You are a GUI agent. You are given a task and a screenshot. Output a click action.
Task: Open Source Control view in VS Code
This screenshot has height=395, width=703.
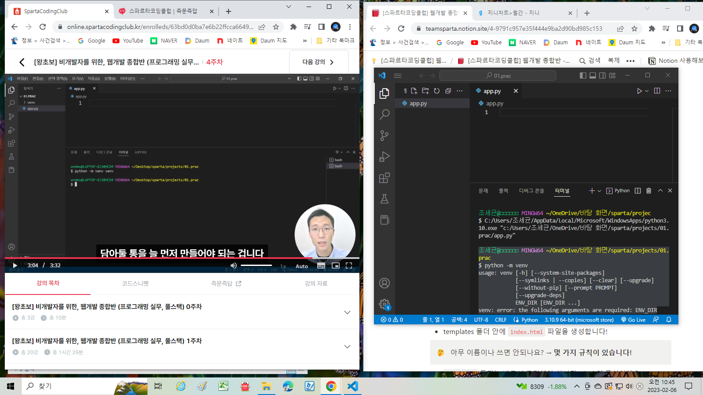pos(384,136)
